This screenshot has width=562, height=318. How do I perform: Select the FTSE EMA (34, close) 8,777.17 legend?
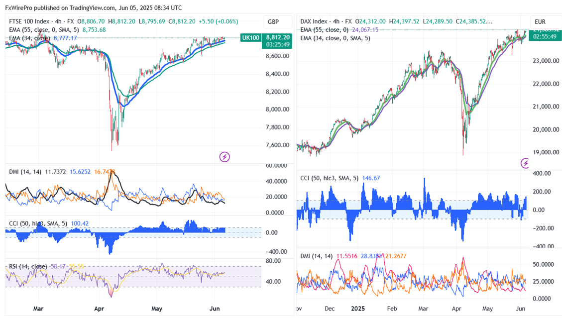(43, 38)
